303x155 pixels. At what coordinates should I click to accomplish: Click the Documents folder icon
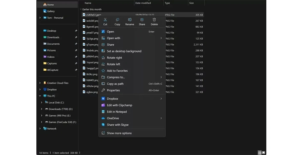coord(45,44)
